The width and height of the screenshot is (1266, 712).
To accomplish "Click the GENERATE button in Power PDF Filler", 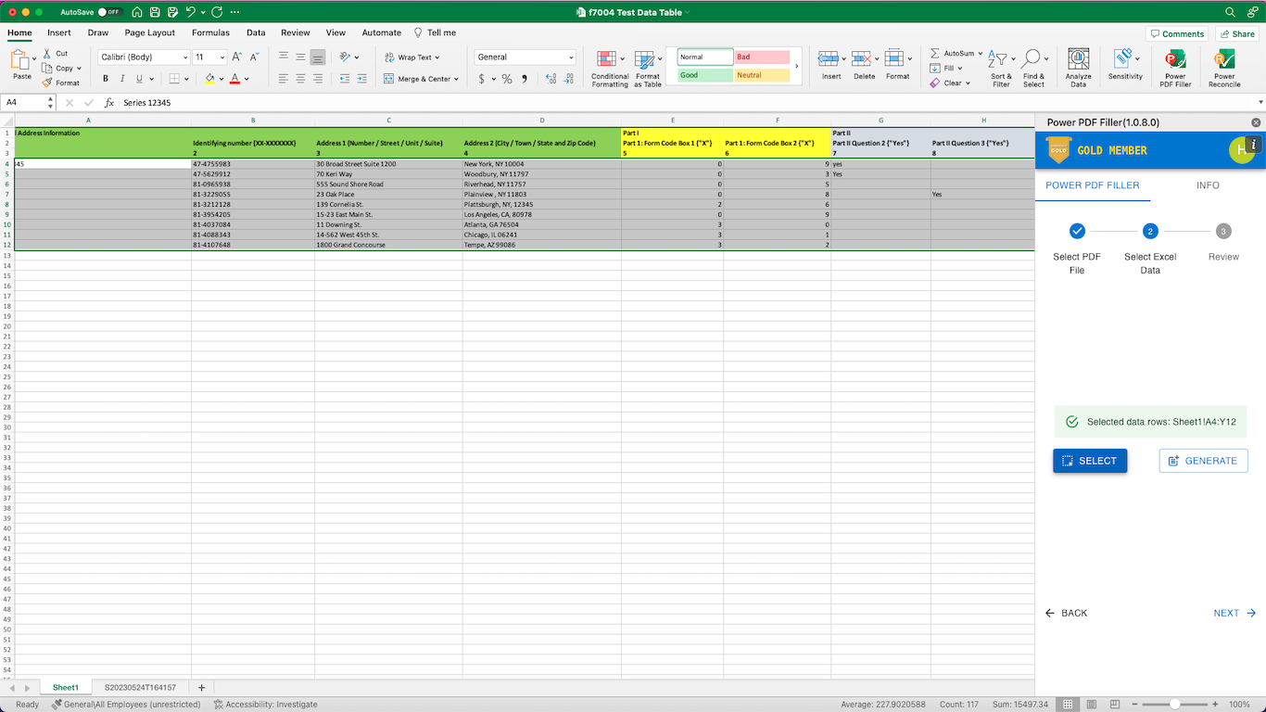I will [x=1203, y=461].
